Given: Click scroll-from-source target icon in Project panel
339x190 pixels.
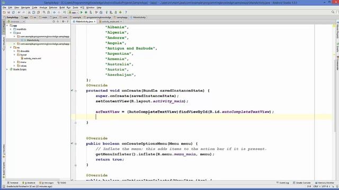Looking at the screenshot, I should point(54,22).
